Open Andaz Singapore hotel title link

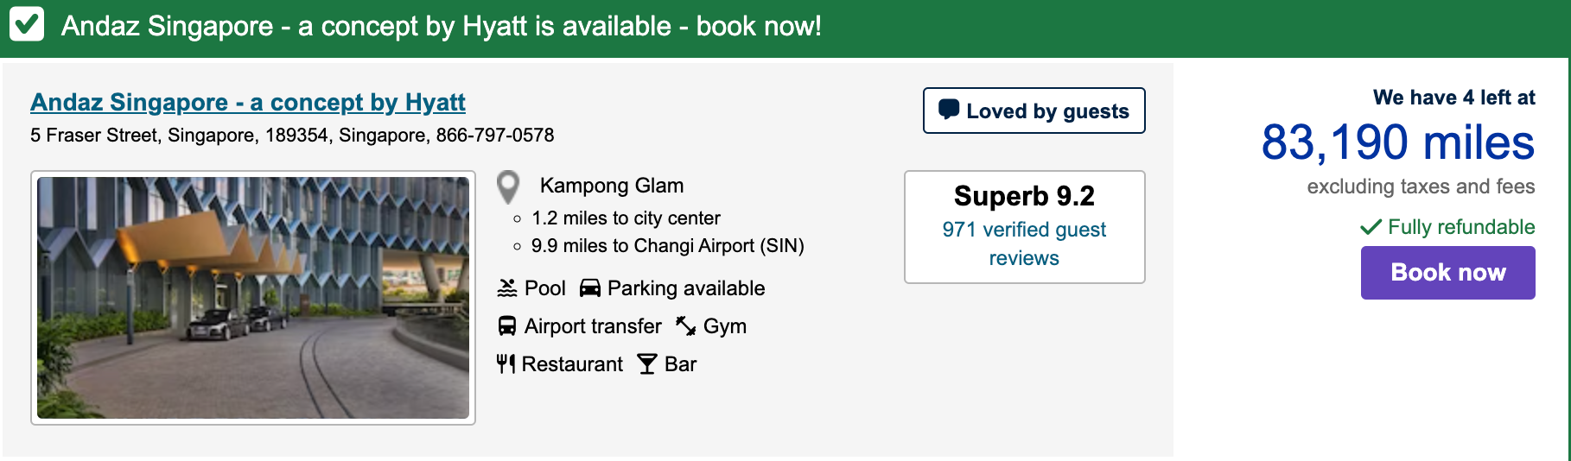point(248,103)
